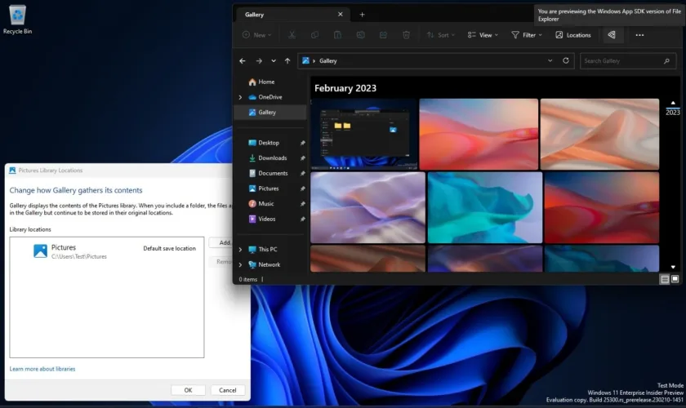Open the See more ellipsis menu
The image size is (686, 408).
click(x=639, y=35)
